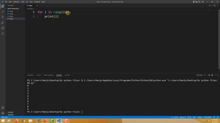
Task: Change line ending via CRLF status item
Action: [x=194, y=117]
